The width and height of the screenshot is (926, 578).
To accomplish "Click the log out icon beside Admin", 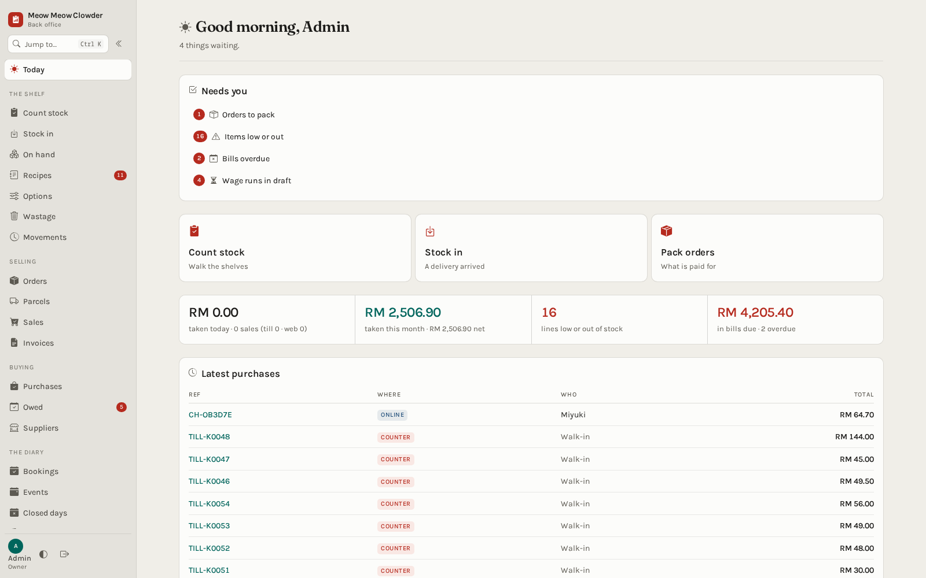I will 64,554.
